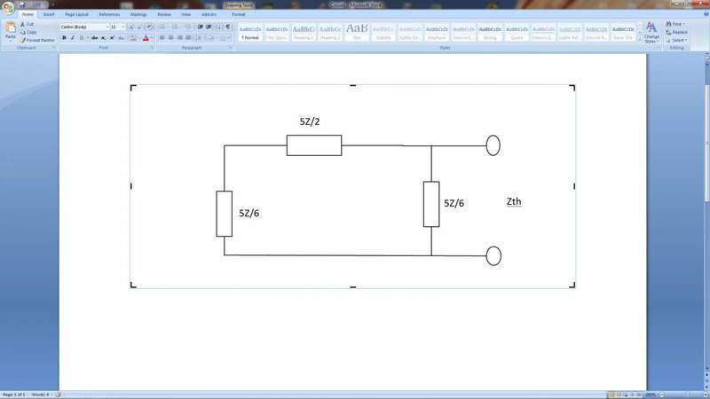Justify the text
The height and width of the screenshot is (399, 710).
pyautogui.click(x=188, y=38)
